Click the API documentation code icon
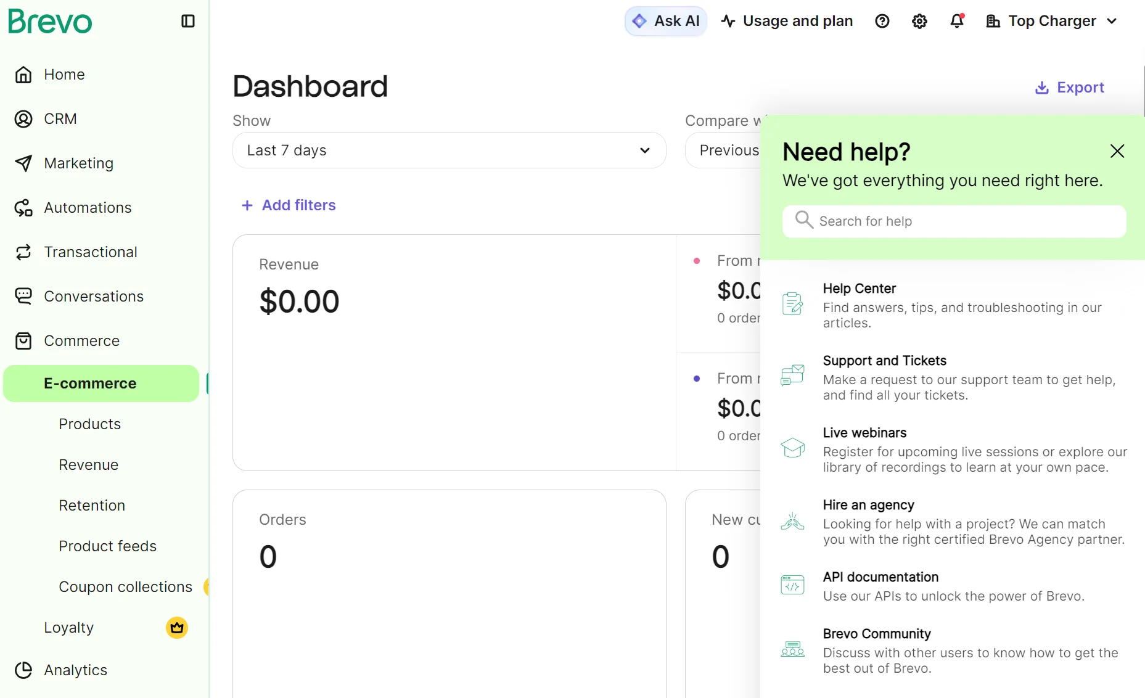The height and width of the screenshot is (698, 1145). (792, 584)
